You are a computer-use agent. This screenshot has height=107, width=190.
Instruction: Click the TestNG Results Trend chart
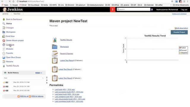tap(155, 48)
